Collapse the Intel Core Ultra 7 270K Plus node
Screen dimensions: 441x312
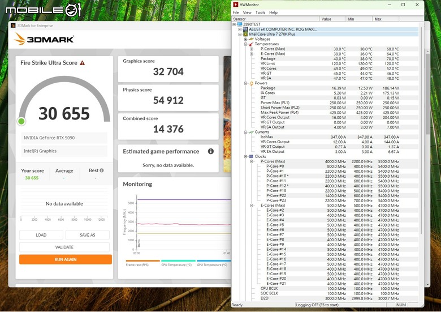pos(240,35)
